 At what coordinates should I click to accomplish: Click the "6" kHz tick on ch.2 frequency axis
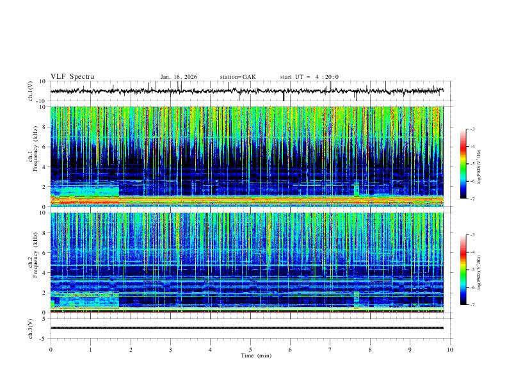[44, 253]
